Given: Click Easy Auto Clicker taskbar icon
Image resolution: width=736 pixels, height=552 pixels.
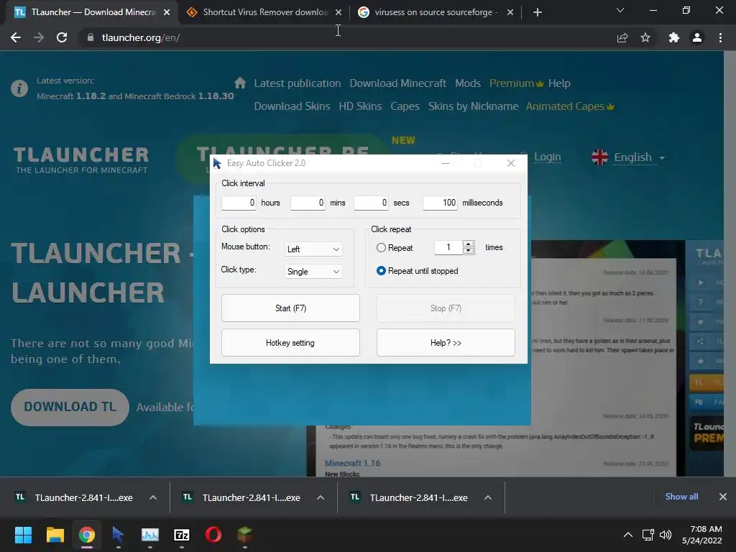Looking at the screenshot, I should click(119, 535).
